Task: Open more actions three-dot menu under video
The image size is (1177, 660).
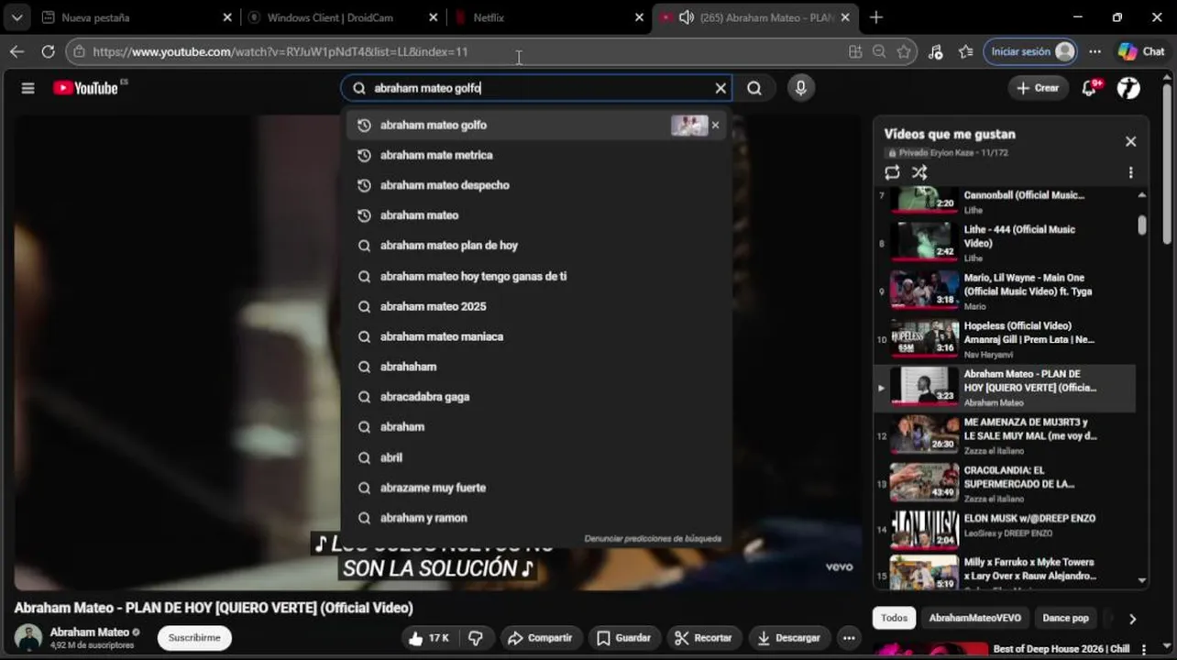Action: [x=849, y=638]
